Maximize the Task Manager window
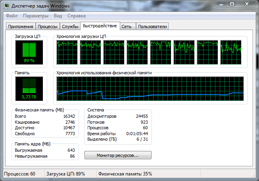Viewport: 259px width, 181px height. (x=232, y=4)
